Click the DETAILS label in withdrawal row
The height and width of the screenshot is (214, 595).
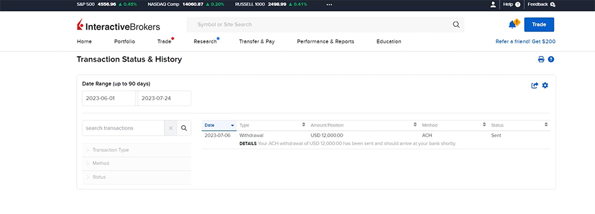click(248, 143)
